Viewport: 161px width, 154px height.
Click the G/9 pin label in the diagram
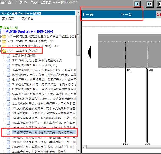[151, 70]
